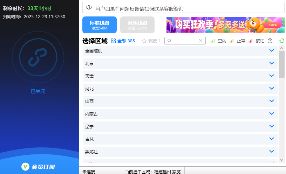Click the help question mark icon
This screenshot has height=174, width=286.
click(270, 41)
